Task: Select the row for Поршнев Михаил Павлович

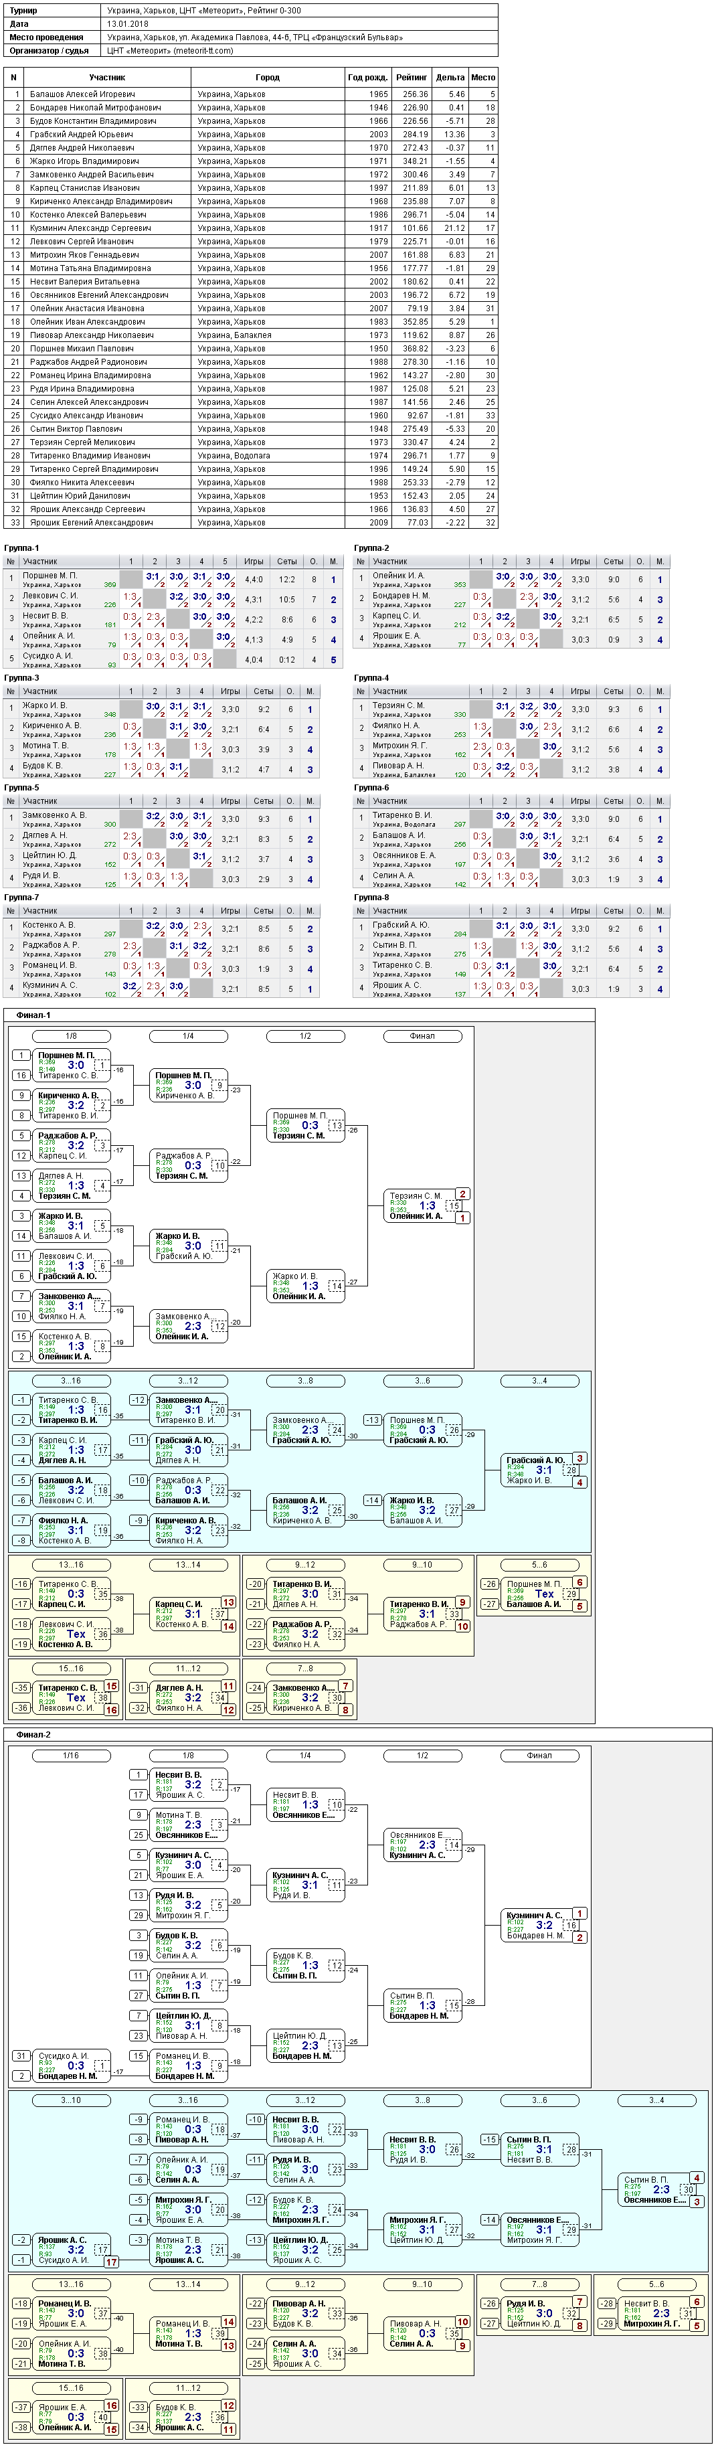Action: pos(251,349)
